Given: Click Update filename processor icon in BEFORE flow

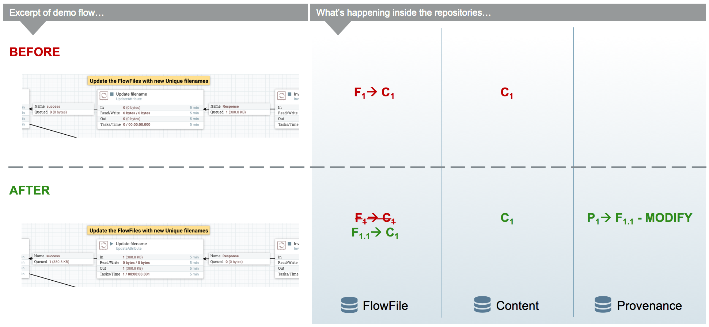Looking at the screenshot, I should [104, 96].
